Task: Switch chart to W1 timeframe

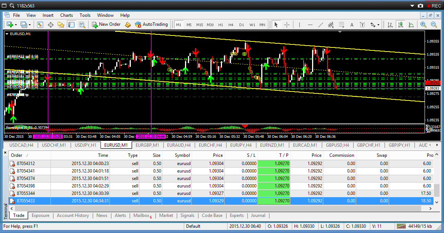Action: coord(252,25)
